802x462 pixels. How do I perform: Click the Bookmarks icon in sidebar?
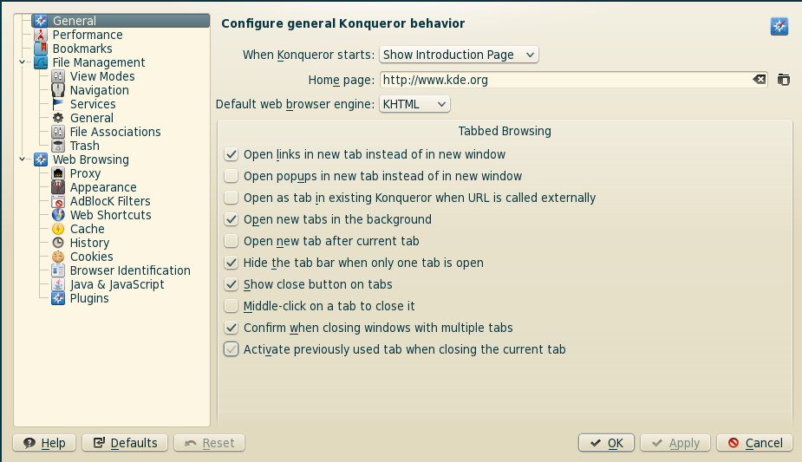[x=41, y=49]
